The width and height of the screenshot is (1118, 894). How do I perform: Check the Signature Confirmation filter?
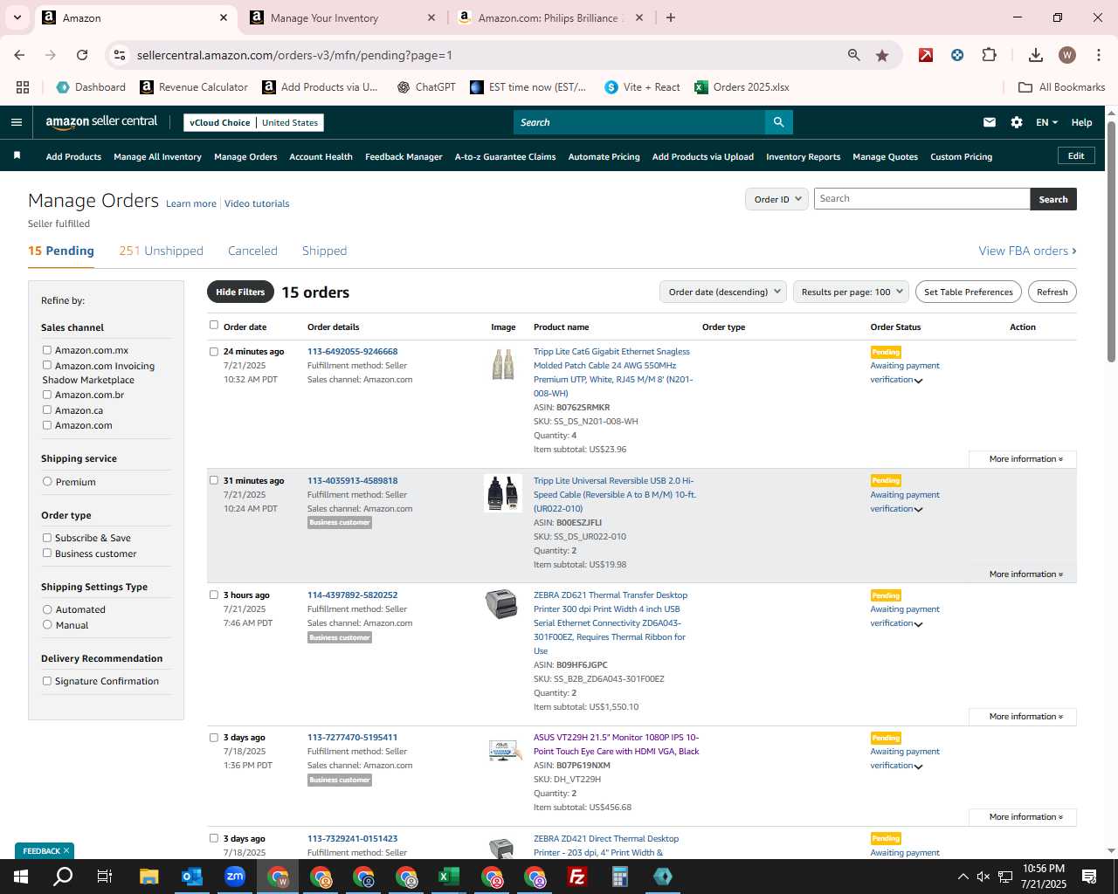pos(47,681)
